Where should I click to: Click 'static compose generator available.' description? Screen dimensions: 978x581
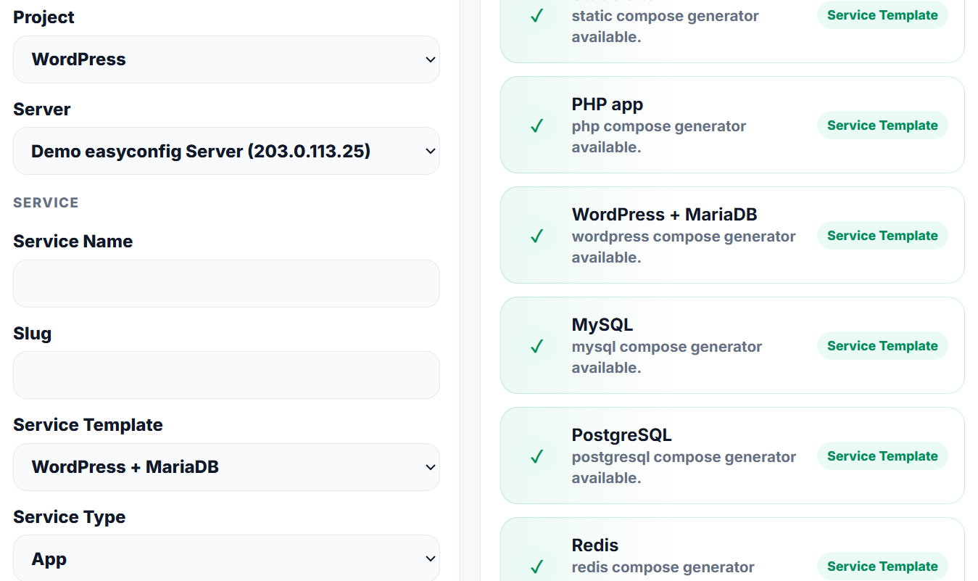(x=666, y=26)
